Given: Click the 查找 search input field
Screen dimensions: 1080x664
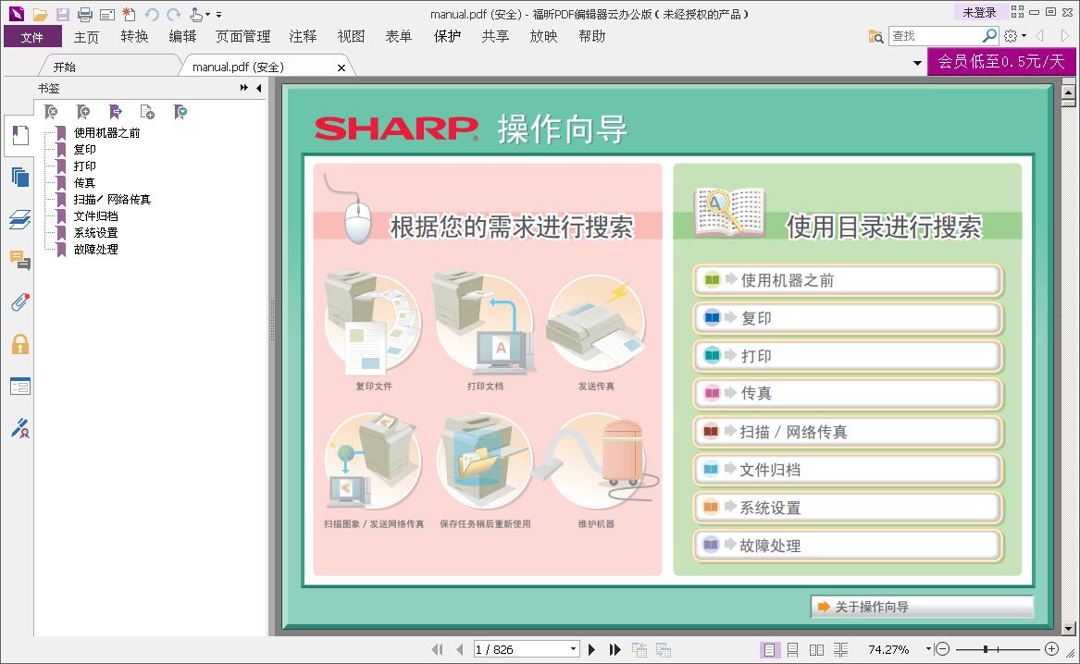Looking at the screenshot, I should tap(936, 36).
